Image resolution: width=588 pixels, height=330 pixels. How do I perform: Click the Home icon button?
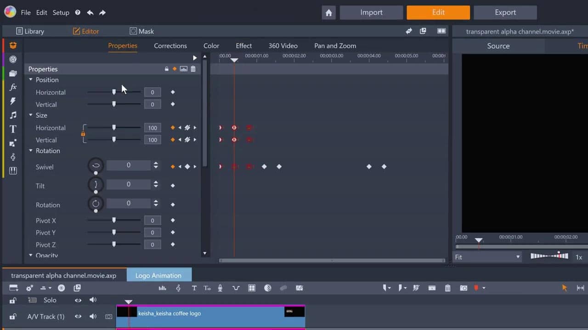pyautogui.click(x=328, y=13)
